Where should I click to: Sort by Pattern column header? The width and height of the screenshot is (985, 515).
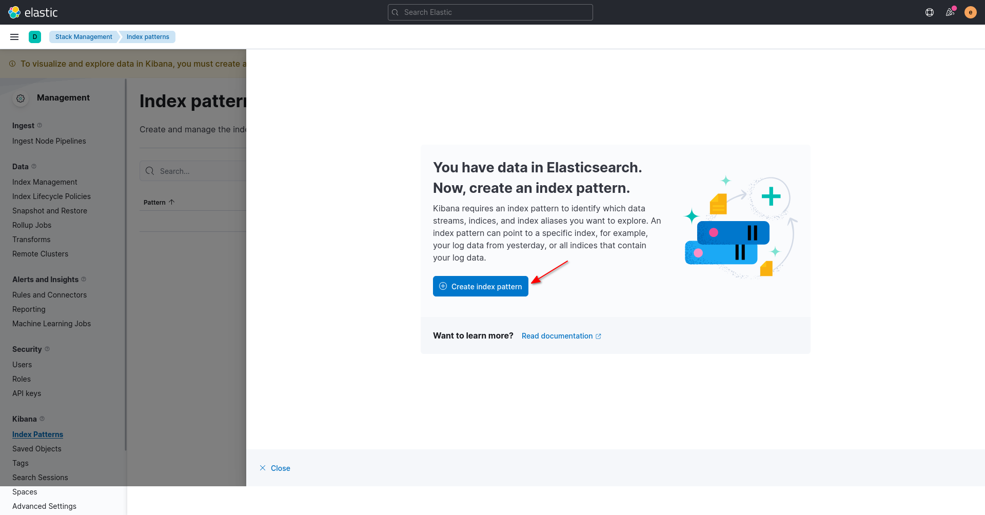(159, 202)
